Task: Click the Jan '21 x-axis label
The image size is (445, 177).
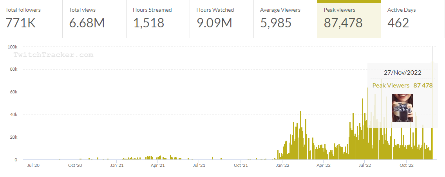Action: (x=116, y=165)
